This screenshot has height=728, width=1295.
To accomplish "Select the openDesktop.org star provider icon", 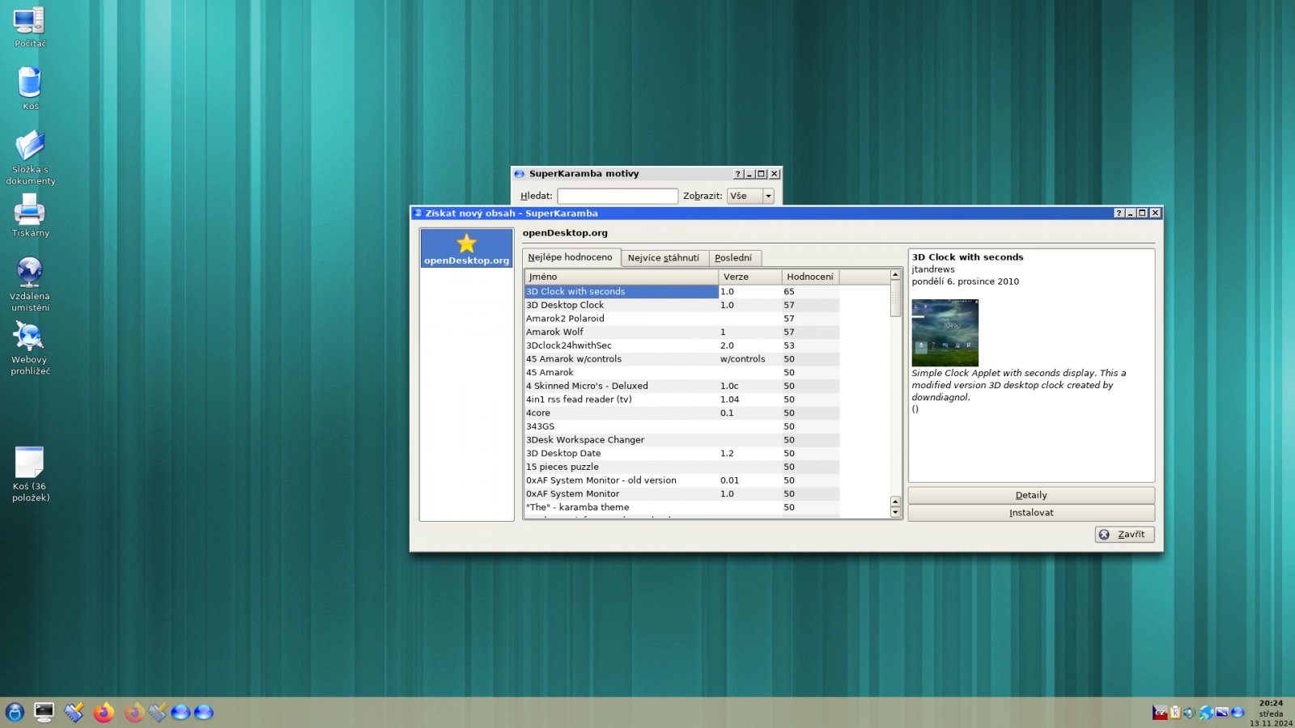I will tap(466, 248).
